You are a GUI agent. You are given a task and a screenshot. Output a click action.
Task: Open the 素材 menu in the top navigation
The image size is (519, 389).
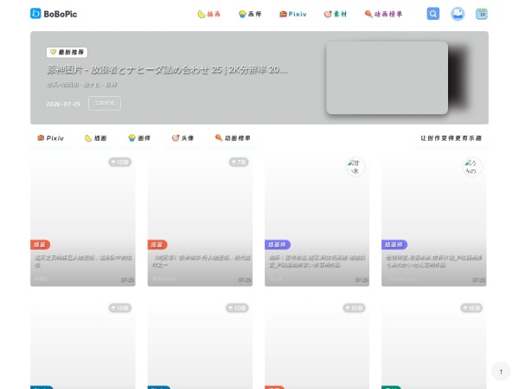pos(336,14)
